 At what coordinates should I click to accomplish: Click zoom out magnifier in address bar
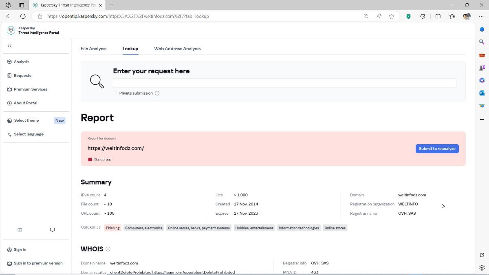[x=366, y=16]
